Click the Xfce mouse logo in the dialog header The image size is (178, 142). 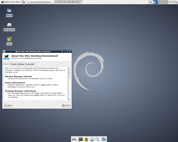coord(6,57)
